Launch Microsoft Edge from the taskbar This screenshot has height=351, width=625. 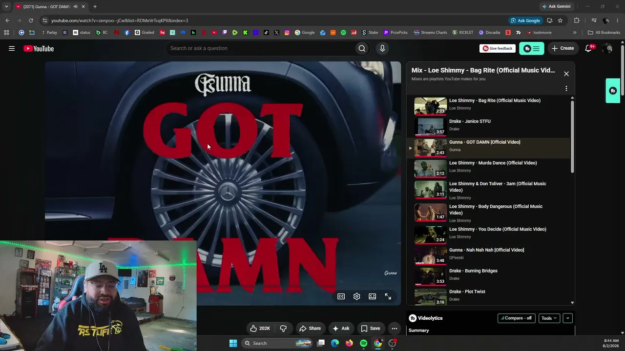coord(335,343)
